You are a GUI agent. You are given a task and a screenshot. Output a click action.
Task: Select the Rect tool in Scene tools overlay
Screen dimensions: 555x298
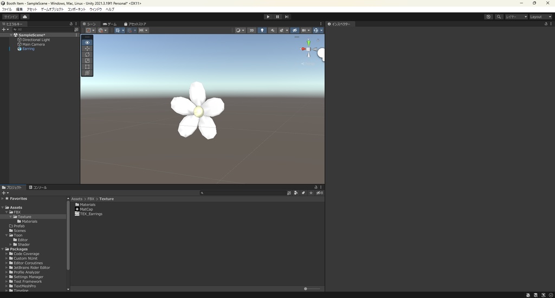pyautogui.click(x=87, y=67)
